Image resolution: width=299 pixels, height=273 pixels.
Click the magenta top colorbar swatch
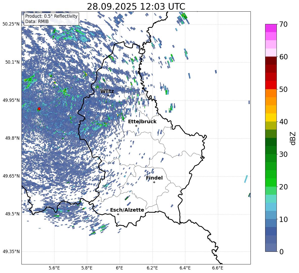click(271, 28)
